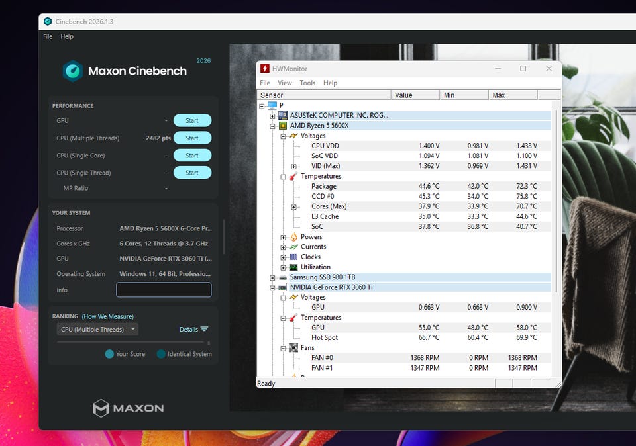
Task: Expand the Utilization section
Action: point(283,268)
